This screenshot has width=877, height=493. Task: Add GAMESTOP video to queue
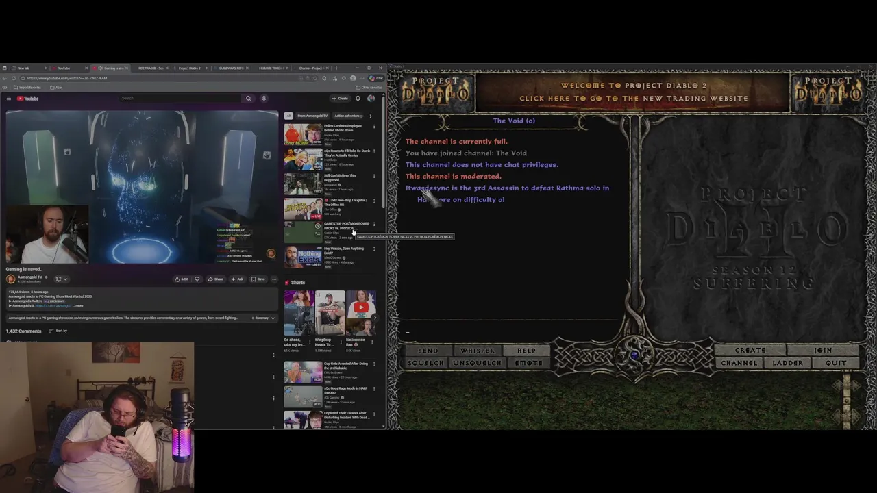pos(317,233)
